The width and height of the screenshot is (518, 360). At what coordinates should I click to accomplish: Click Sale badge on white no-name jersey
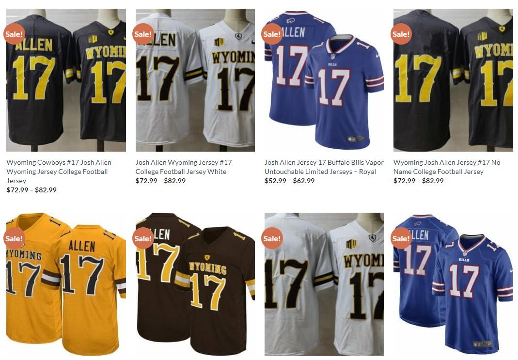[x=272, y=238]
